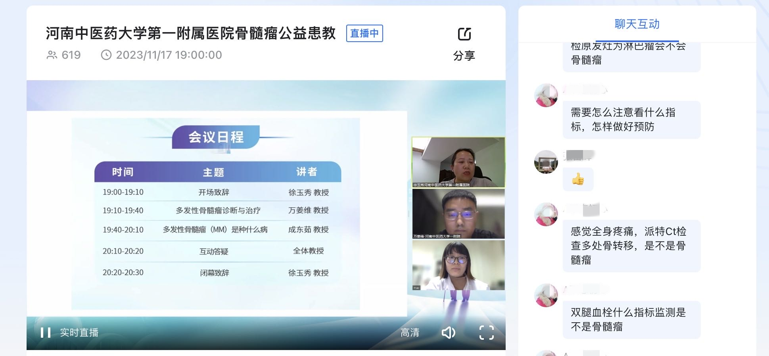
Task: Click the message 双腿血栓什么指标监测
Action: click(631, 319)
